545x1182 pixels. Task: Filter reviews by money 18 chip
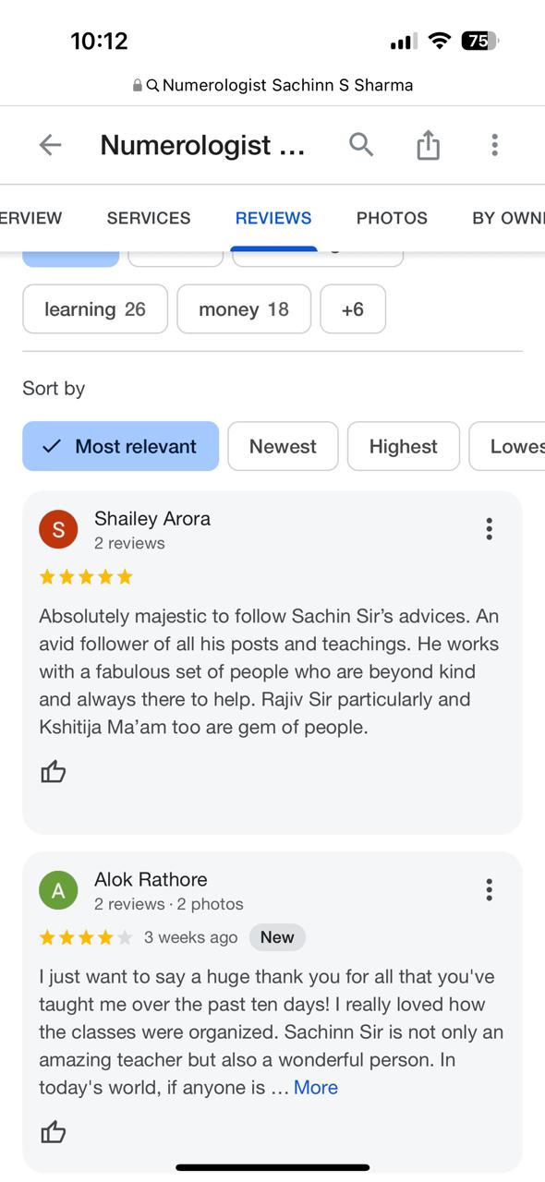(x=244, y=309)
